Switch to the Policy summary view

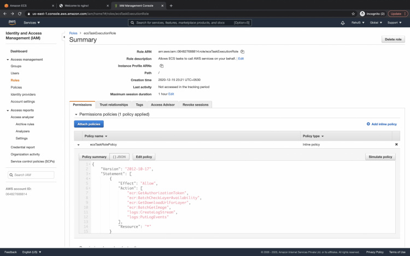click(x=95, y=157)
